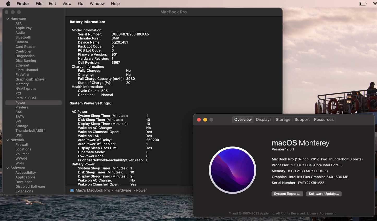Switch to the Storage tab

coord(283,120)
